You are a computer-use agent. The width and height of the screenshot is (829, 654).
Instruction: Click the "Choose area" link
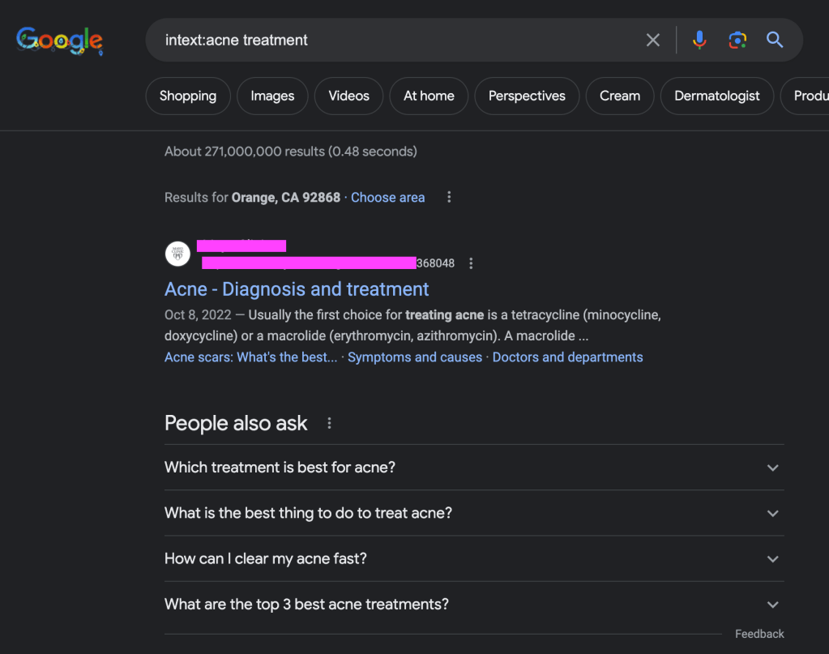387,198
